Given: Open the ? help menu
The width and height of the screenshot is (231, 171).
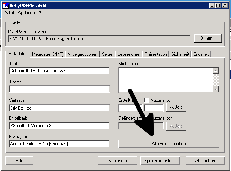Looking at the screenshot, I should 40,13.
